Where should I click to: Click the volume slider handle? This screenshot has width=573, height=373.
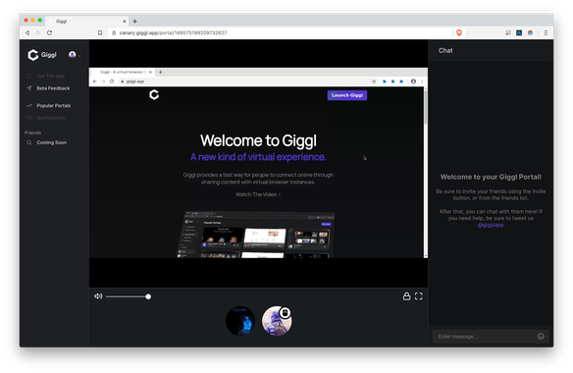click(x=148, y=296)
